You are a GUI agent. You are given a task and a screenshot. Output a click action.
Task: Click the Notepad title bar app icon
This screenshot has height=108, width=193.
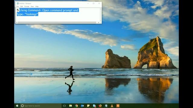17,3
